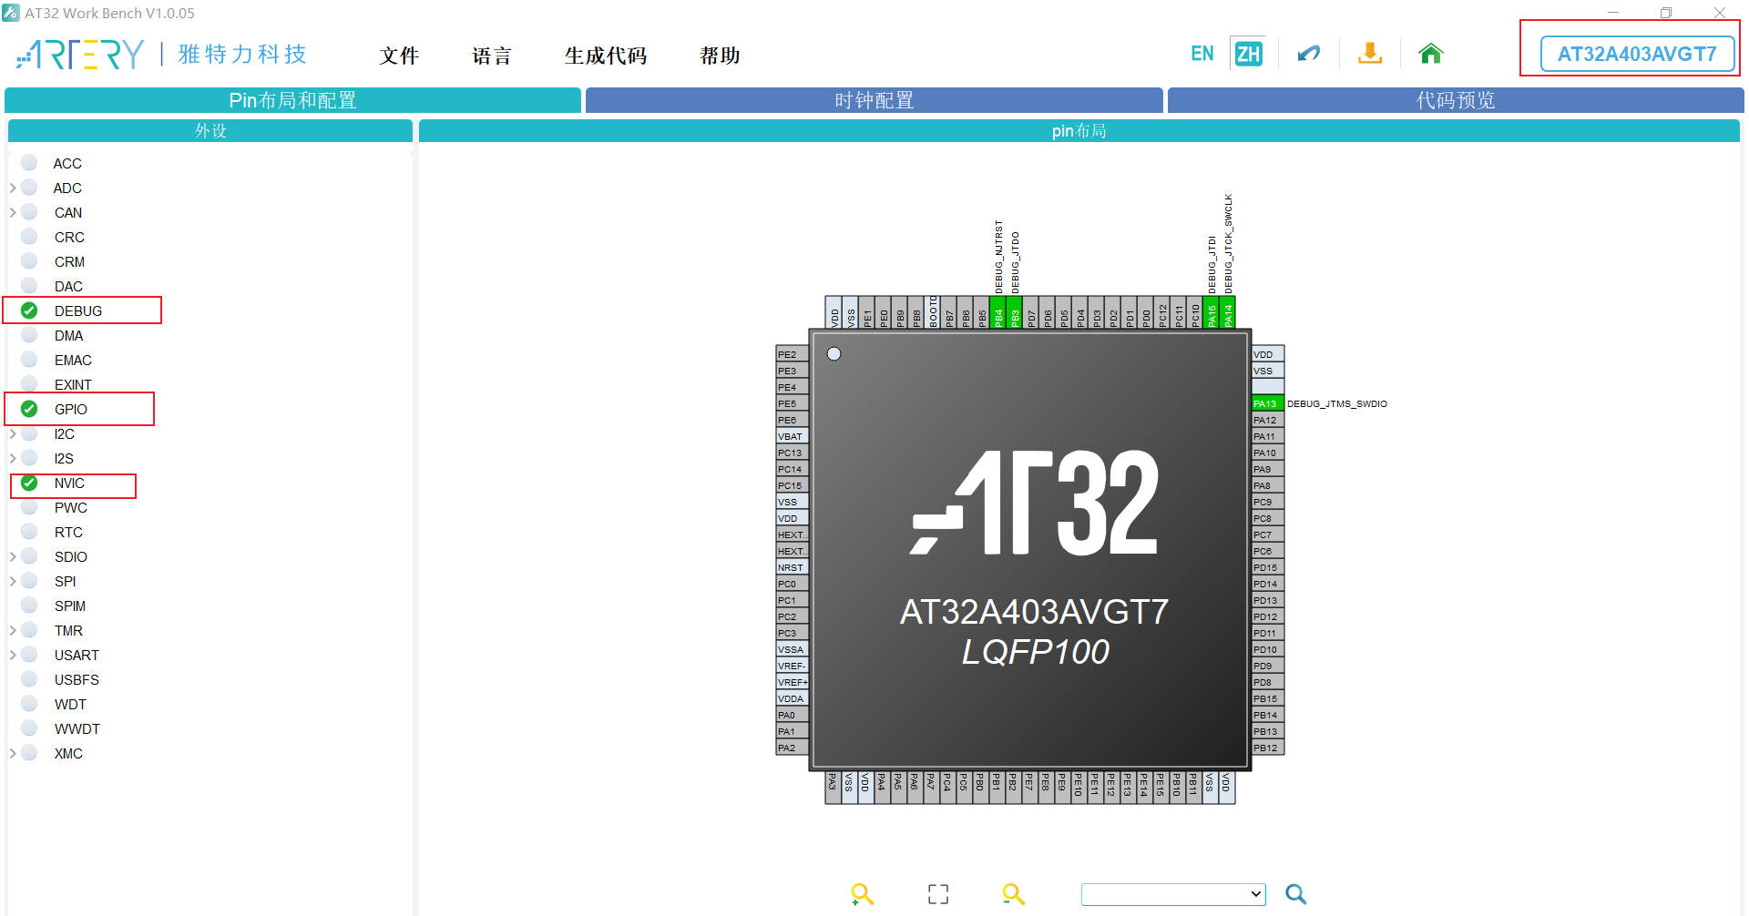Select the green PA13 pin labeled DEBUG_JTMS_SWDIO

coord(1265,402)
